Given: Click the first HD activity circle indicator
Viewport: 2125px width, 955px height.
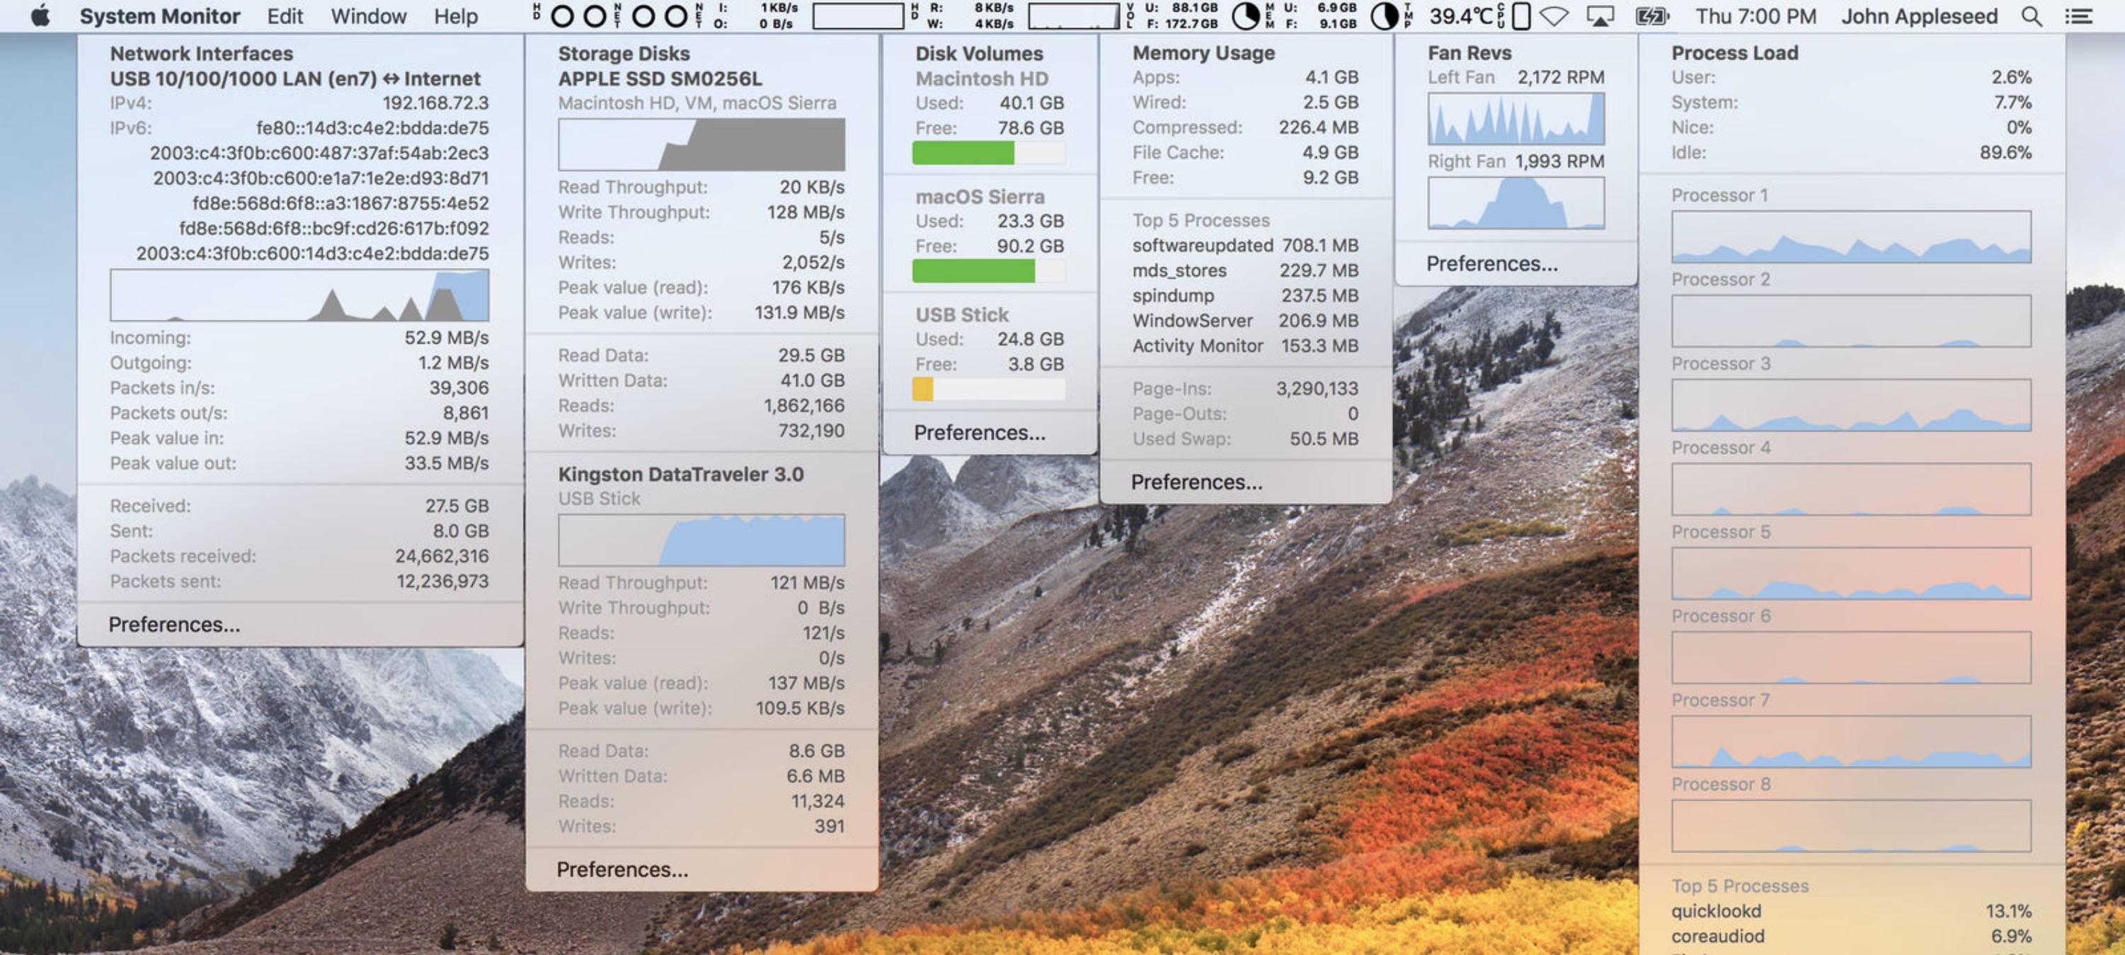Looking at the screenshot, I should pos(562,16).
